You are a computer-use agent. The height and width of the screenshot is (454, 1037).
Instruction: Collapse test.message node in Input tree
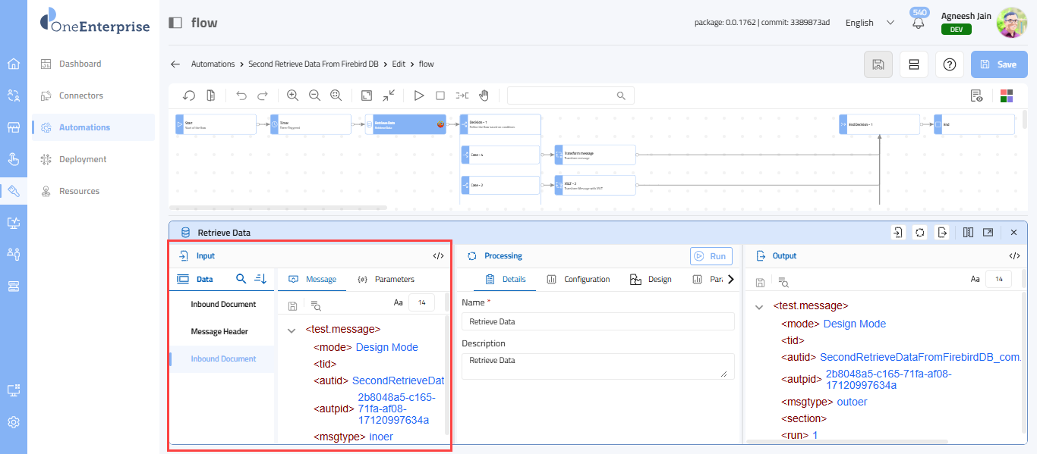[x=292, y=330]
